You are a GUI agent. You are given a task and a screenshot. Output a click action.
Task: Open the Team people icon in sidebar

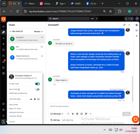pyautogui.click(x=3, y=56)
